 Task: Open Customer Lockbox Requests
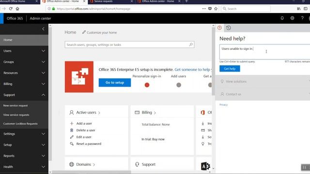point(20,124)
